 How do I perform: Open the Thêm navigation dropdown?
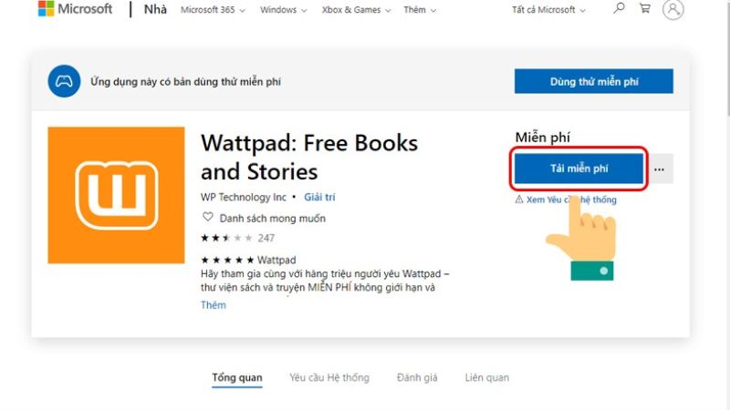coord(420,10)
